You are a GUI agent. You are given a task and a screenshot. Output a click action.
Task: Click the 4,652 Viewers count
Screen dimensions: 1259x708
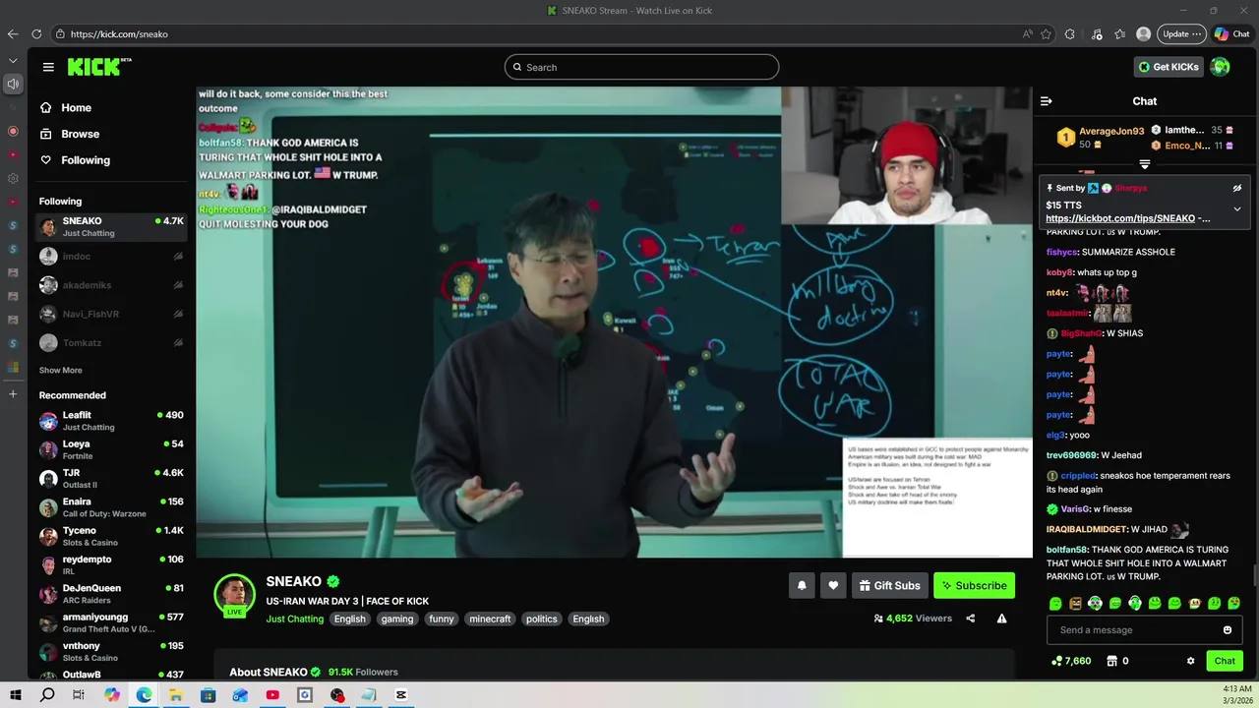[x=913, y=619]
